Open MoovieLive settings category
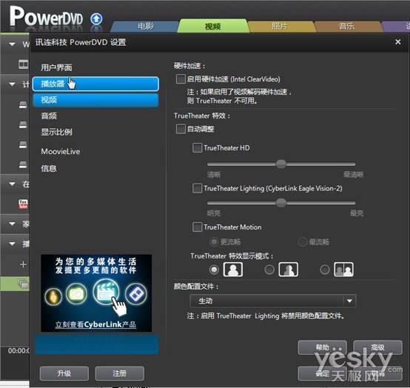This screenshot has width=410, height=388. click(61, 151)
